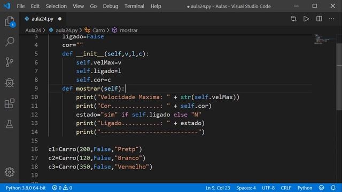Open the Search view icon
The image size is (342, 192).
pyautogui.click(x=10, y=42)
